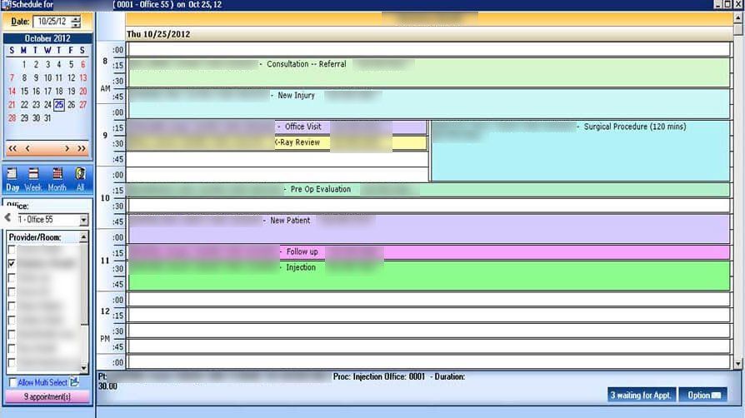Check first provider in Provider/Room list

[x=12, y=249]
